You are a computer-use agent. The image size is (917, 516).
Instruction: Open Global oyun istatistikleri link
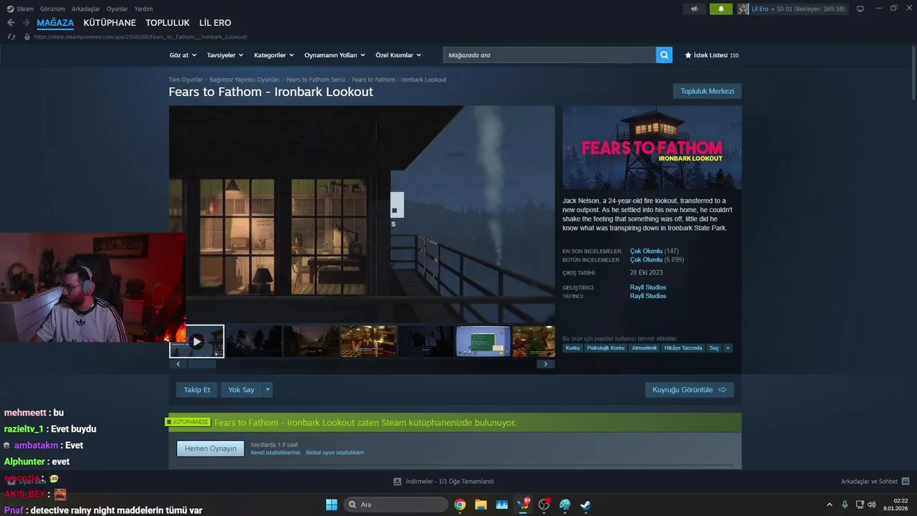(335, 453)
